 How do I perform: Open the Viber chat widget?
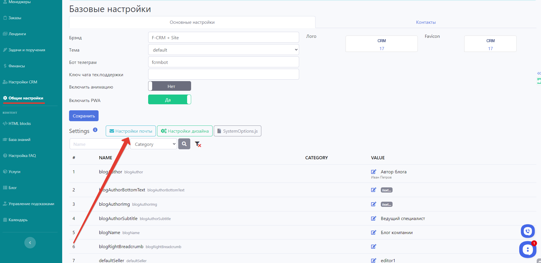pyautogui.click(x=528, y=231)
